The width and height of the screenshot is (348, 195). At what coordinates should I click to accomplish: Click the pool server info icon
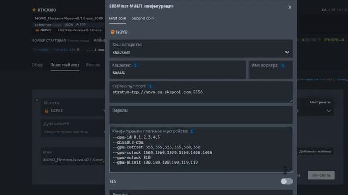click(x=150, y=86)
